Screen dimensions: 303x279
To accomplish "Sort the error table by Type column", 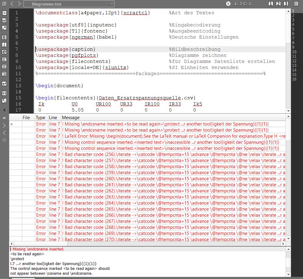I will point(41,118).
